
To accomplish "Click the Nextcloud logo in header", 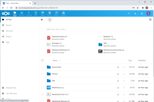I will 6,13.
